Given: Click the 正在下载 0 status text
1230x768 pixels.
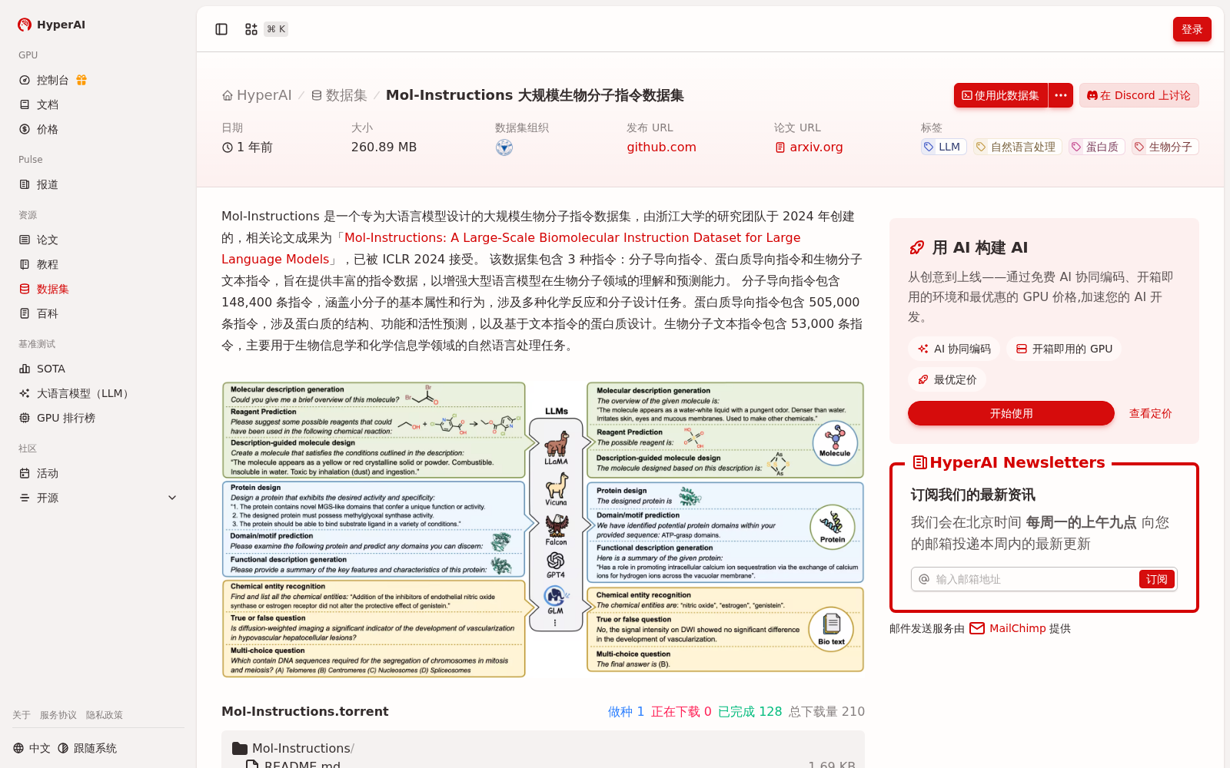Looking at the screenshot, I should click(x=681, y=712).
